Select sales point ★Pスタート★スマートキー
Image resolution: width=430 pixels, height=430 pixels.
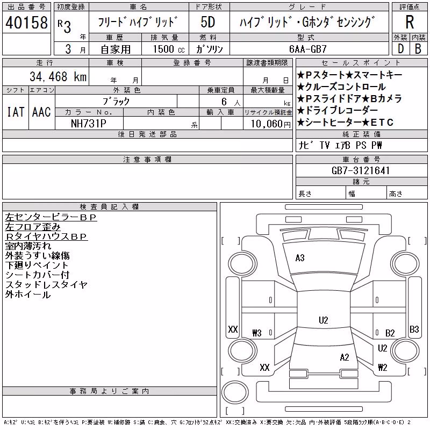coord(350,75)
